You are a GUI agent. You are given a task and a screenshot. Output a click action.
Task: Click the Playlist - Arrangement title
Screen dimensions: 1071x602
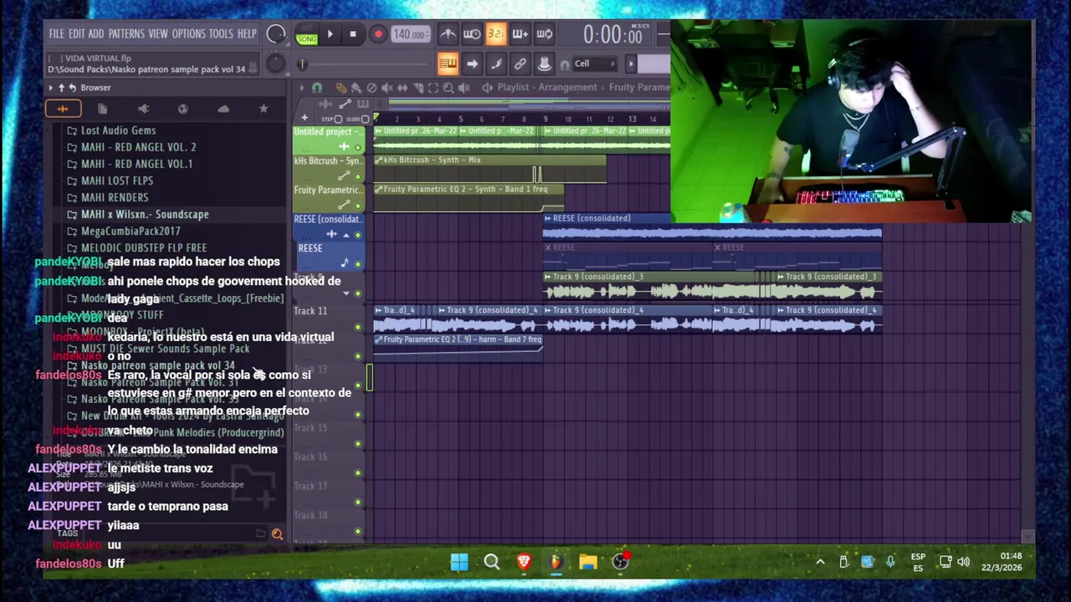(547, 88)
